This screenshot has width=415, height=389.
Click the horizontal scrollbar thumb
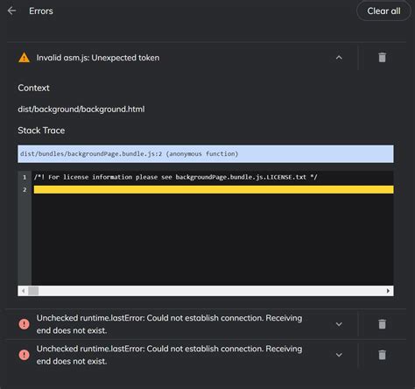click(33, 291)
